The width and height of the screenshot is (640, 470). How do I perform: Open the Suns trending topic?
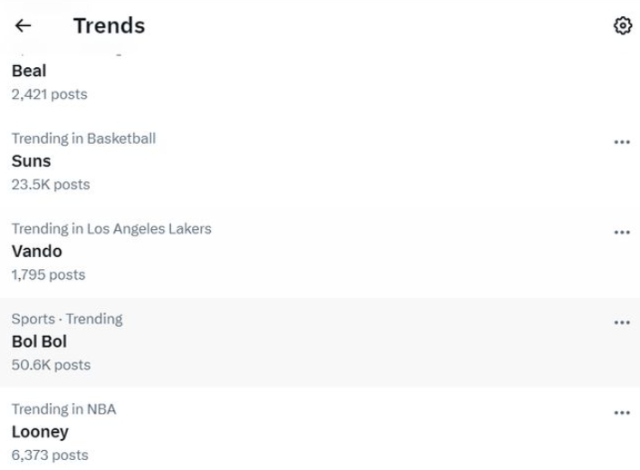pyautogui.click(x=31, y=161)
